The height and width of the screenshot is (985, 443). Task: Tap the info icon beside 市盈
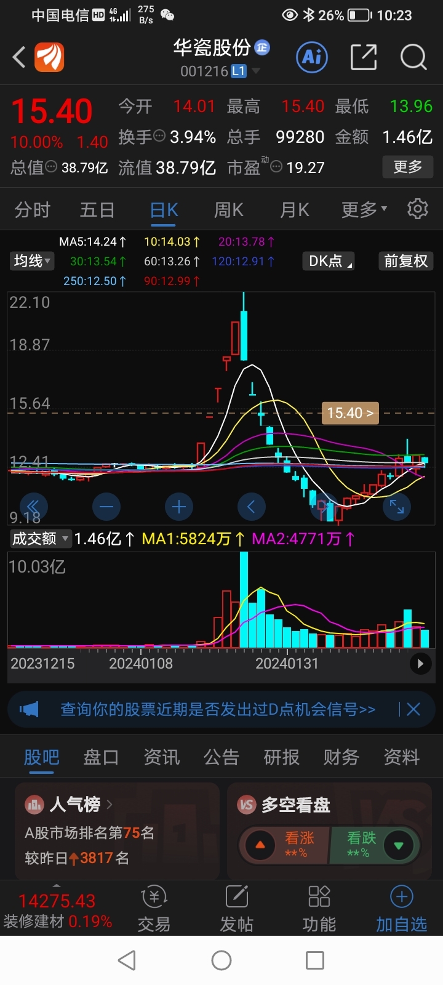point(276,166)
